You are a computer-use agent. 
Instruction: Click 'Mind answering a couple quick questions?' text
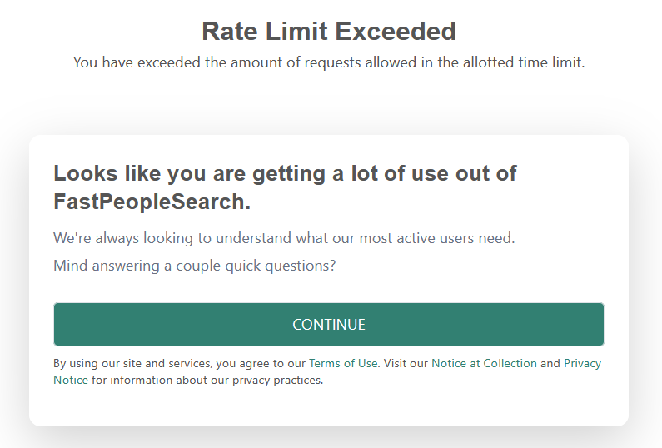pyautogui.click(x=195, y=266)
